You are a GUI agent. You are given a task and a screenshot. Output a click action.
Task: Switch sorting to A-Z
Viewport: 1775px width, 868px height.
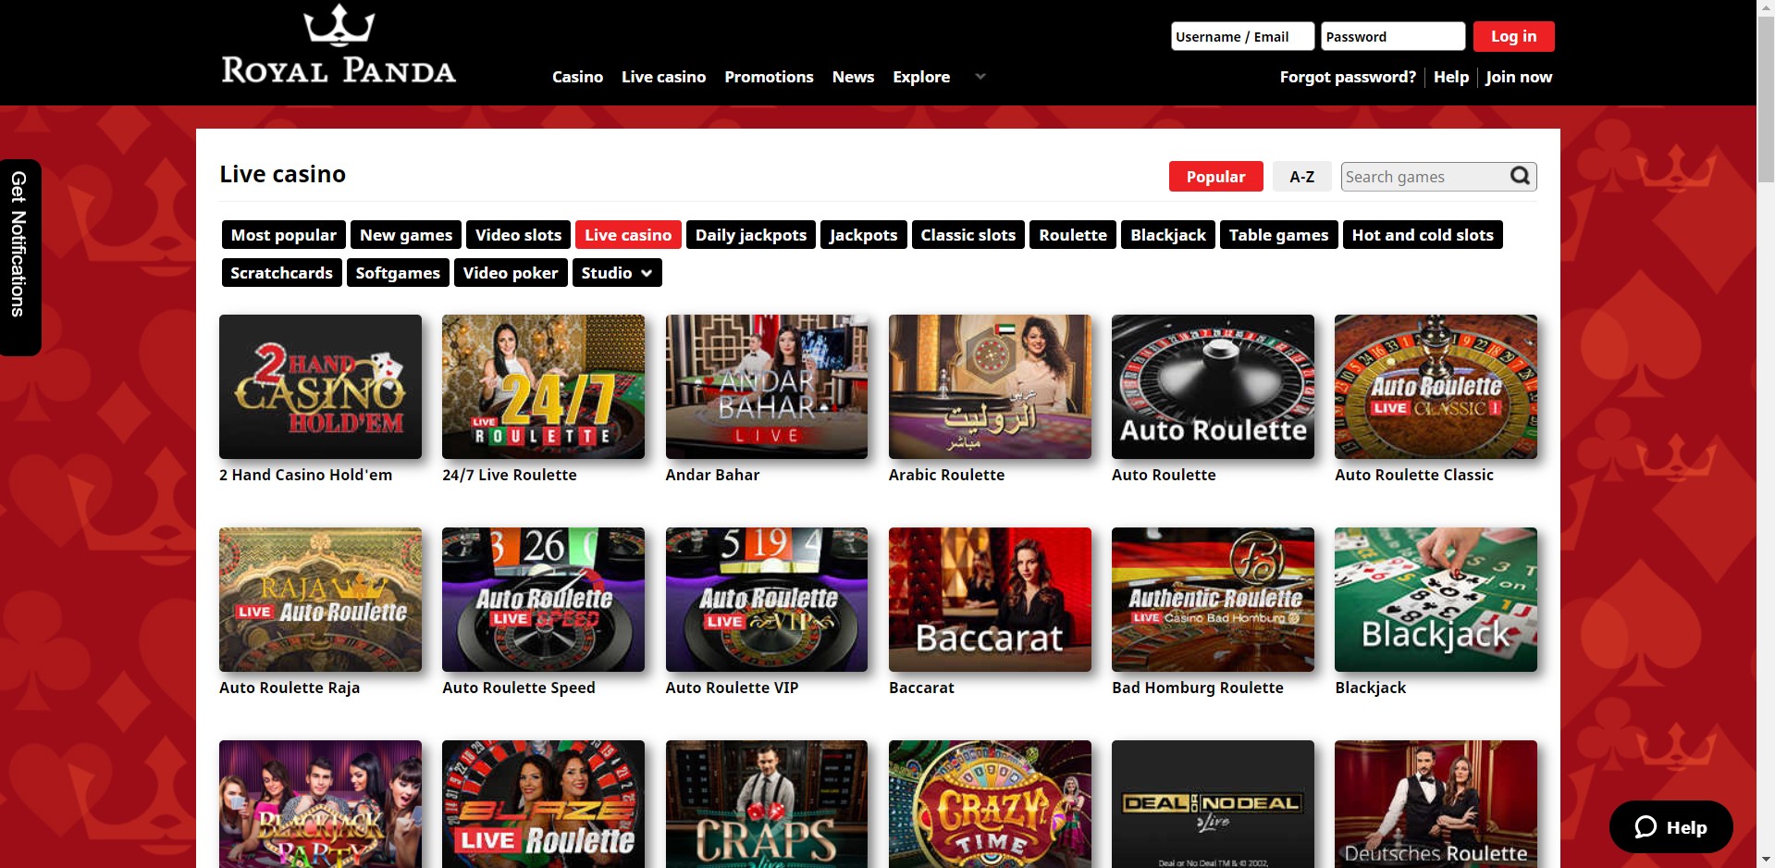[x=1301, y=177]
